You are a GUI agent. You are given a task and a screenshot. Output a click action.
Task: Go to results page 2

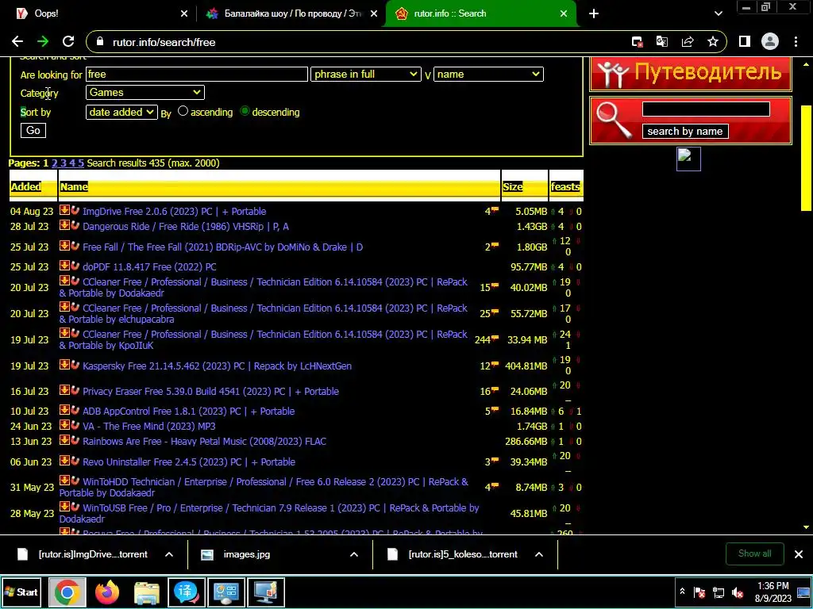point(55,163)
